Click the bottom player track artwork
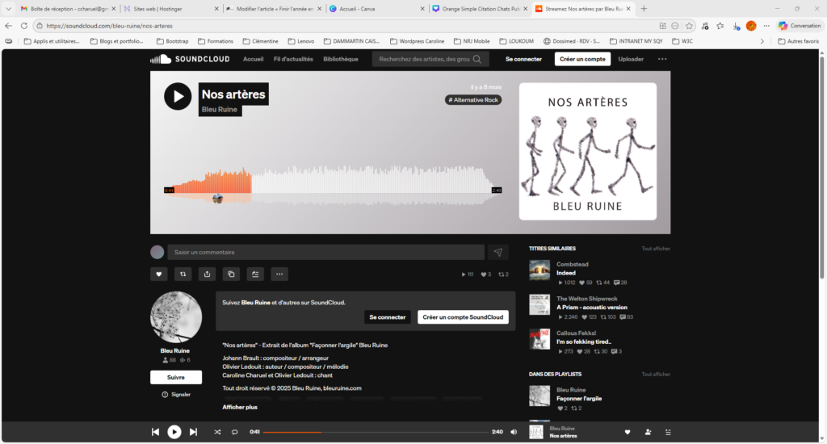 pyautogui.click(x=536, y=432)
